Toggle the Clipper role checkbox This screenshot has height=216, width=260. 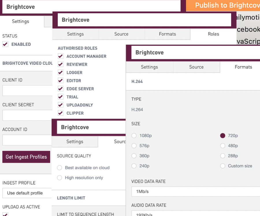tap(61, 113)
